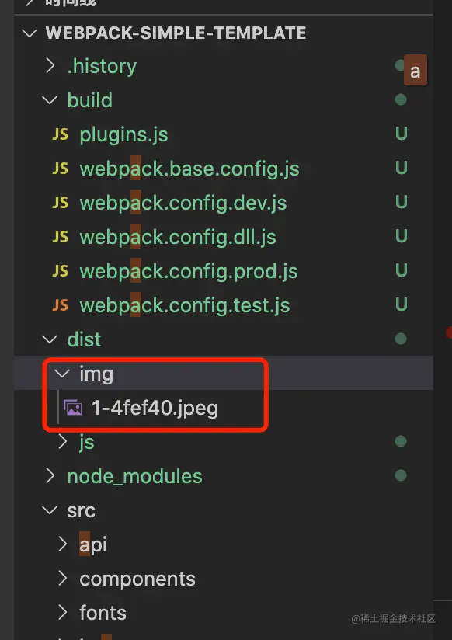Click the JS icon of webpack.config.dll.js
452x640 pixels.
(x=61, y=237)
